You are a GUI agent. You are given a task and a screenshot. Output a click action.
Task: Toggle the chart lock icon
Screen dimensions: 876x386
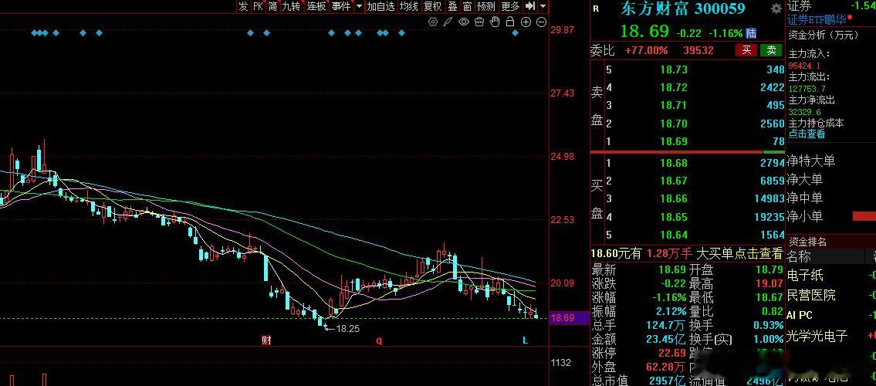click(509, 22)
